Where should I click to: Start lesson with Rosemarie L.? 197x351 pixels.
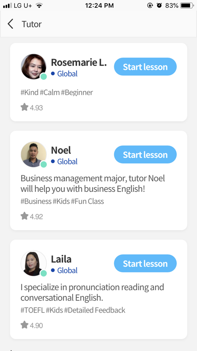pos(145,67)
